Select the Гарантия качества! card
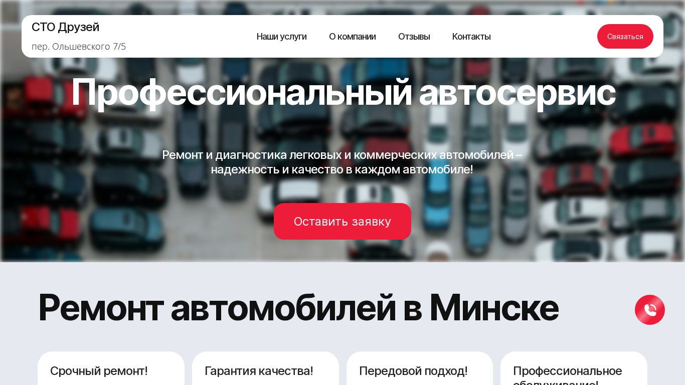Screen dimensions: 685x385 click(265, 368)
